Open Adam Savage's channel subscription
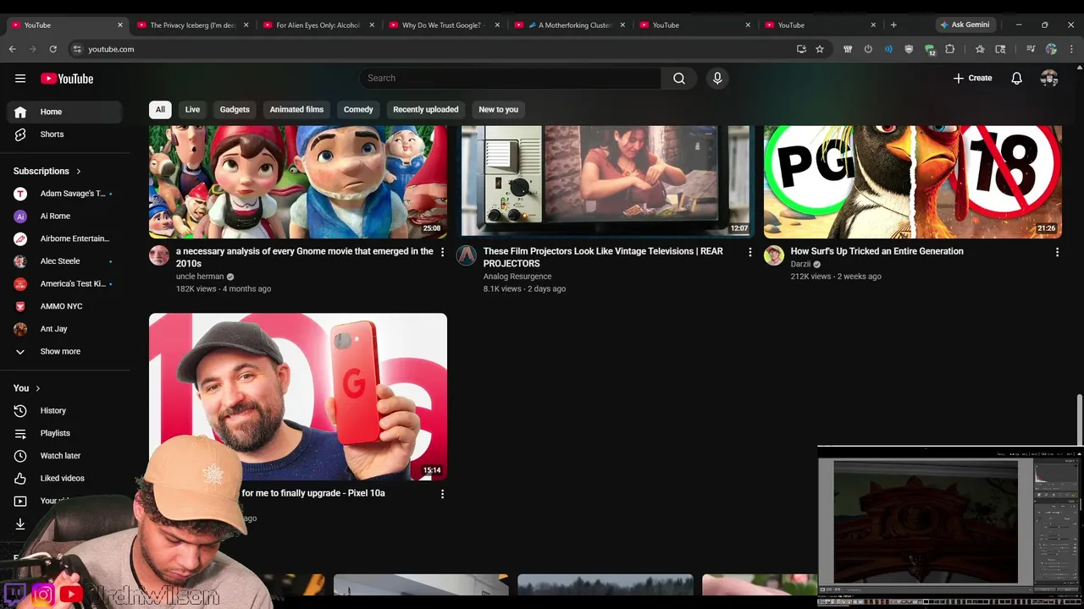This screenshot has height=609, width=1084. click(x=65, y=194)
